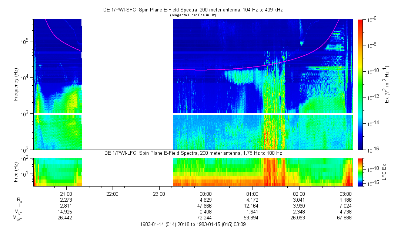401x229 pixels.
Task: Click the 23:00 time tick label
Action: tap(159, 194)
